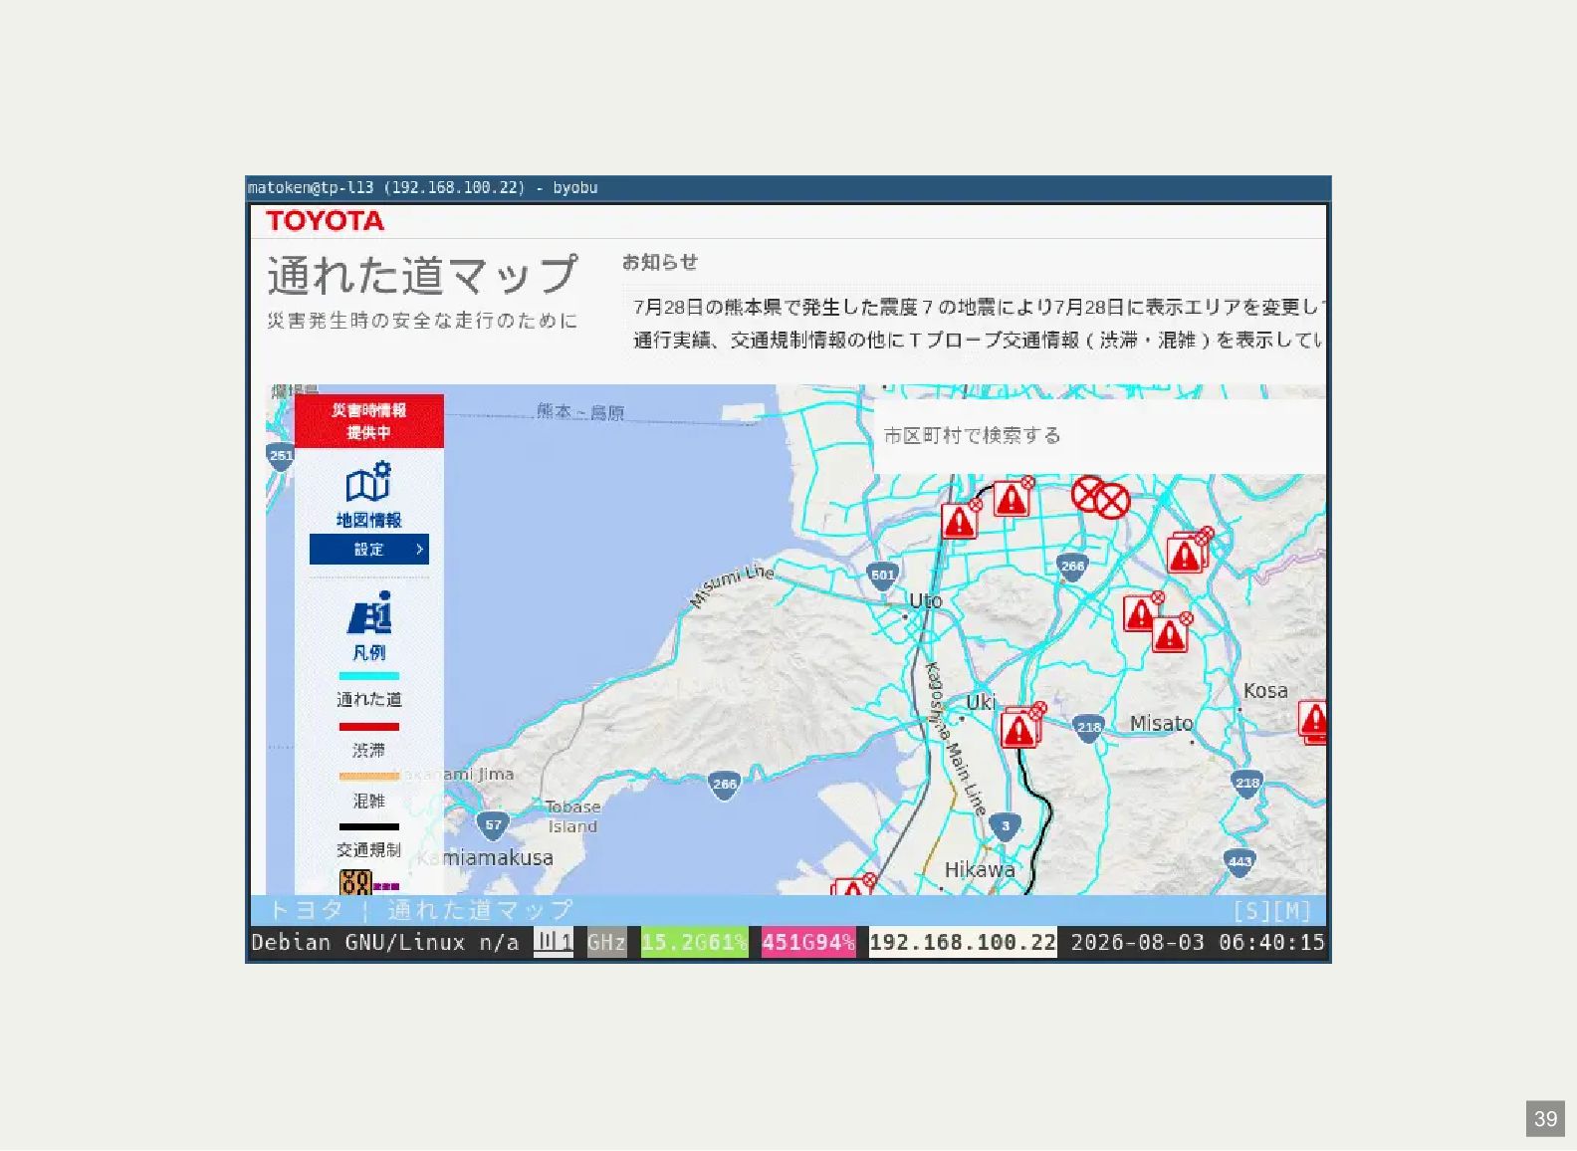
Task: Click the TOYOTA logo
Action: (325, 221)
